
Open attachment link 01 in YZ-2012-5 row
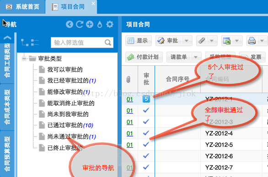(x=130, y=145)
